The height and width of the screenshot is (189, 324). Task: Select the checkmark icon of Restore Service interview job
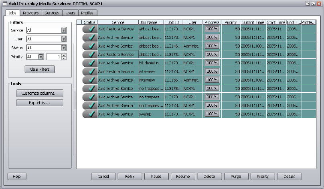click(91, 72)
